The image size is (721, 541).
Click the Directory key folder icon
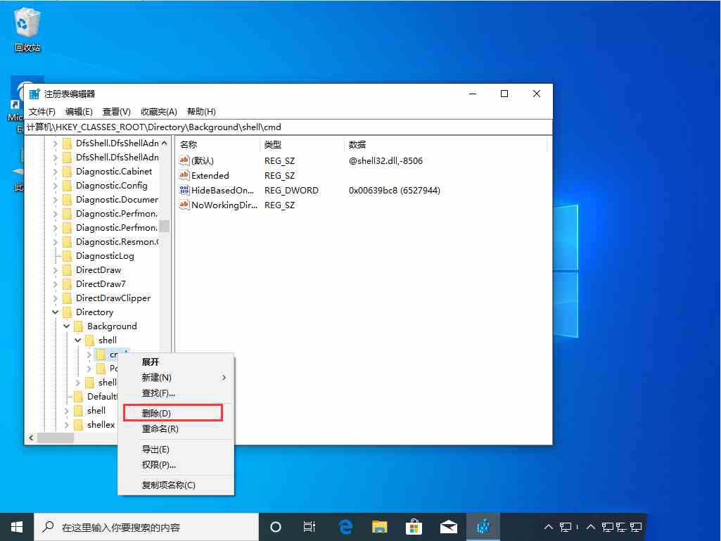tap(67, 312)
